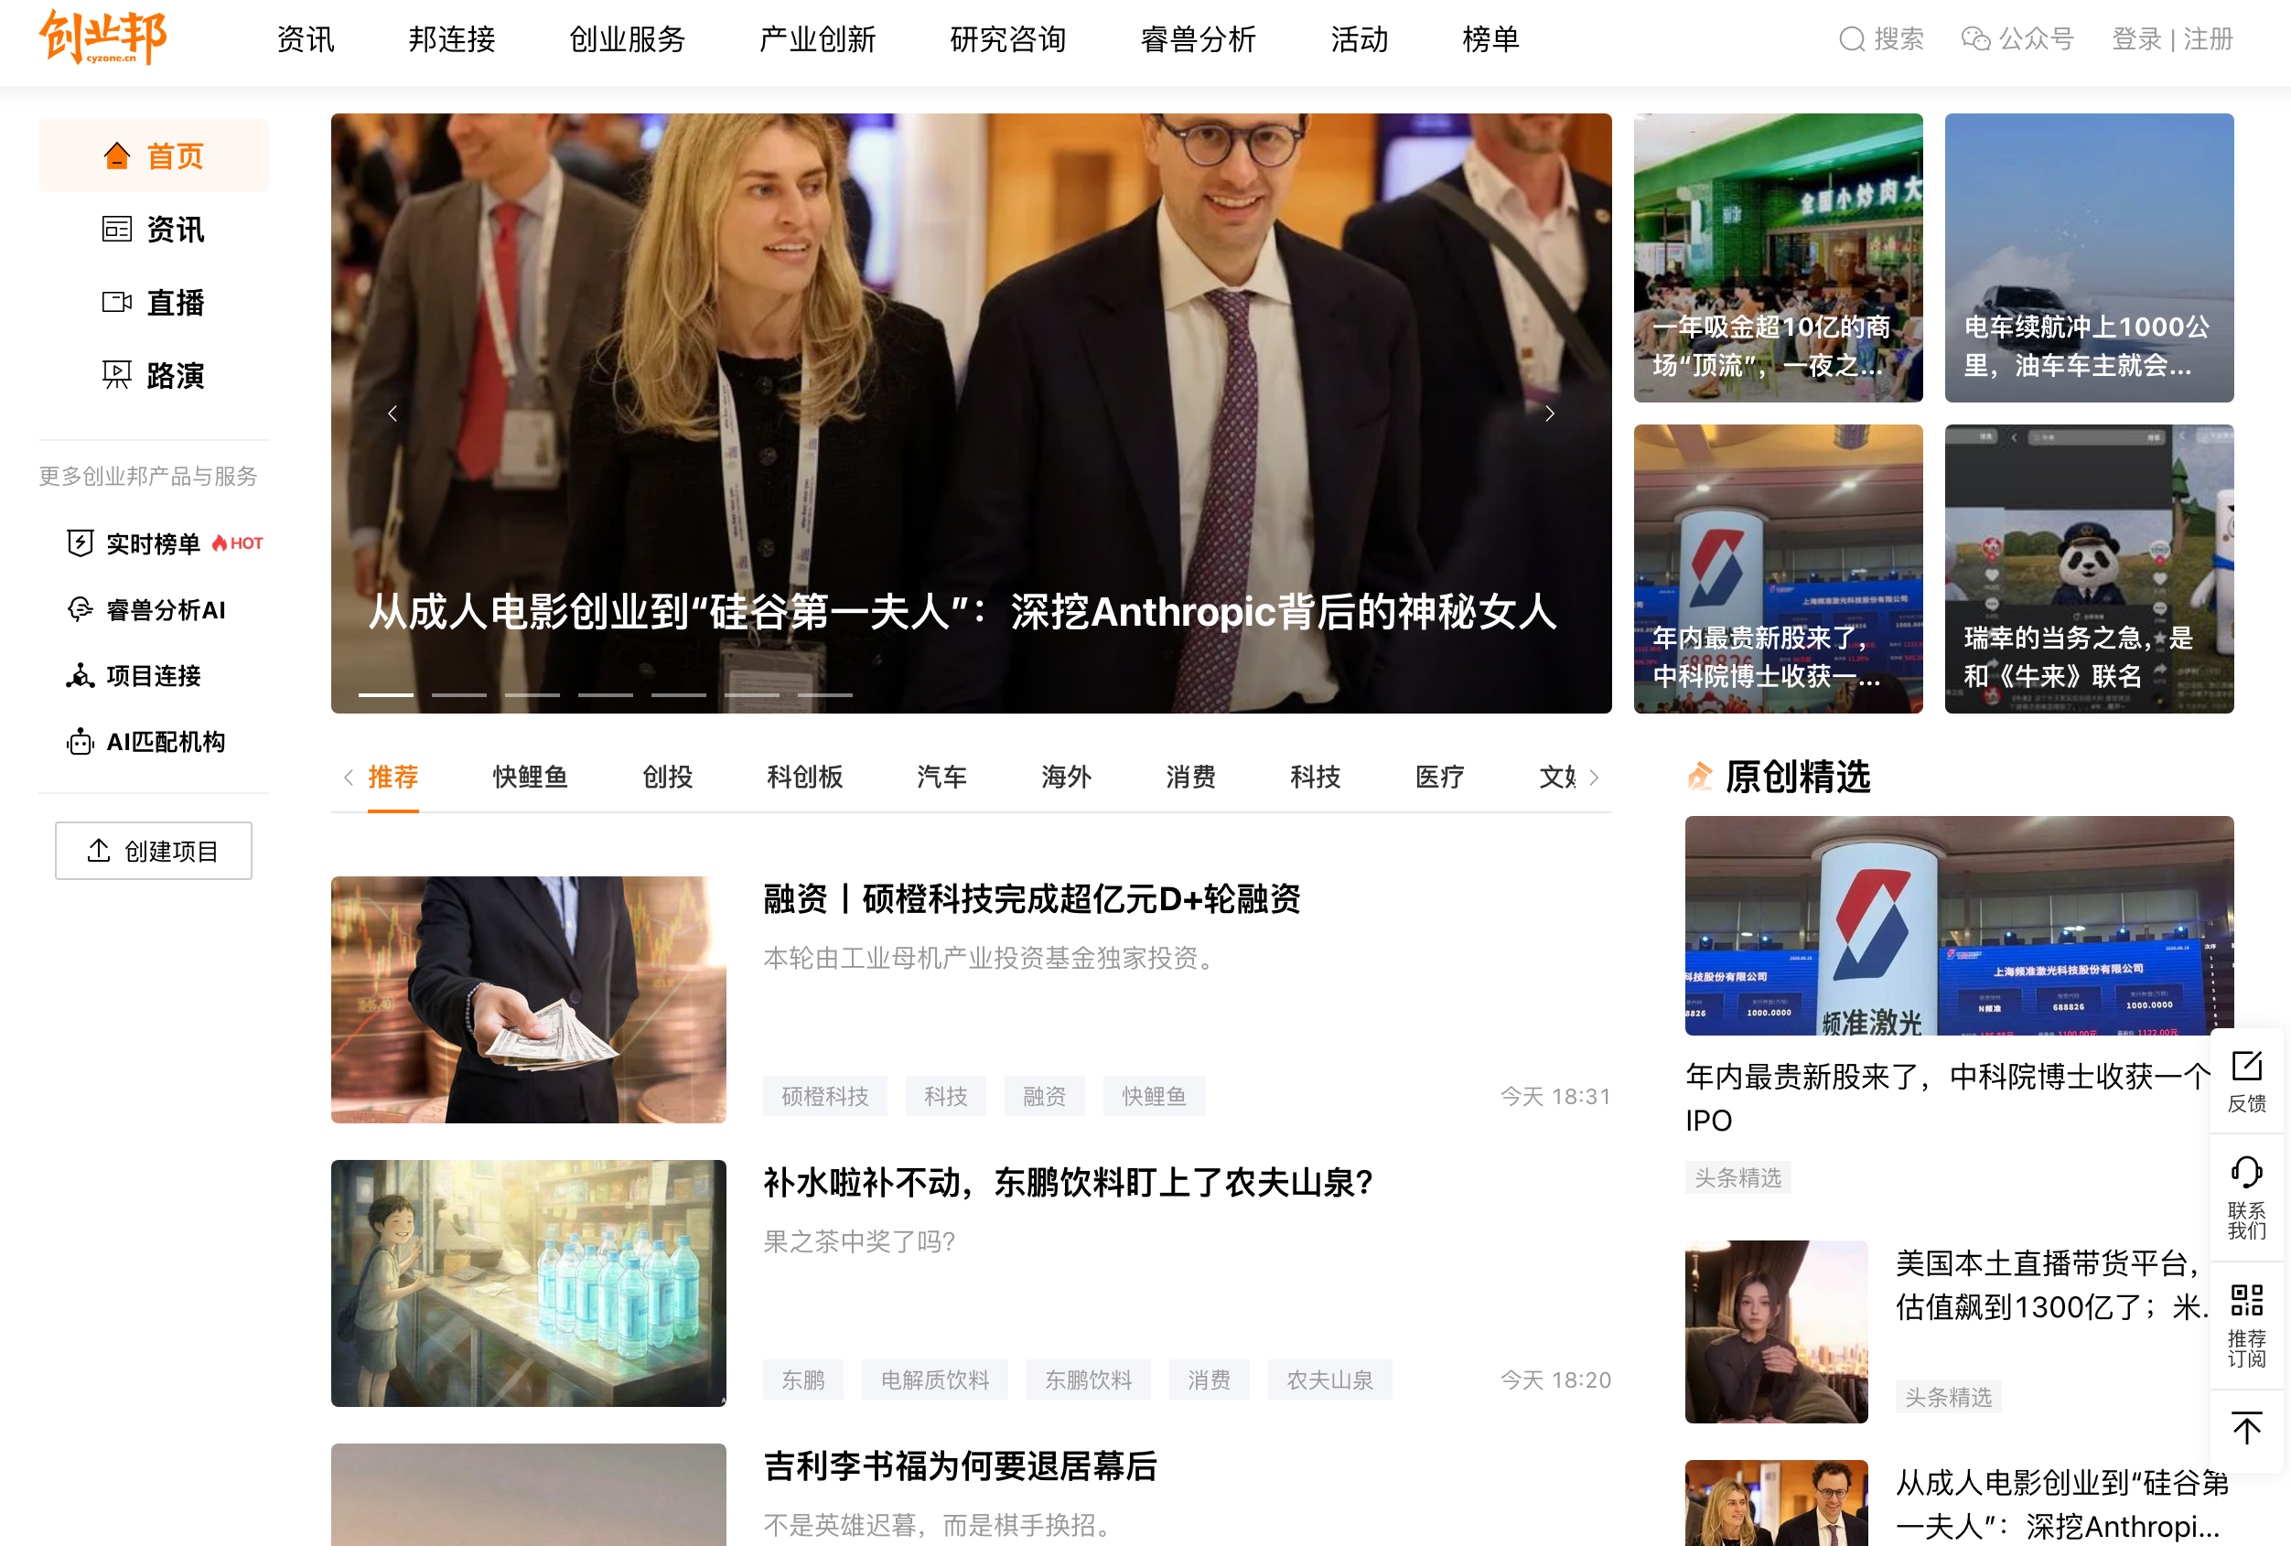Click the 创业邦 cyzone.cn logo
The height and width of the screenshot is (1546, 2291).
(x=102, y=38)
